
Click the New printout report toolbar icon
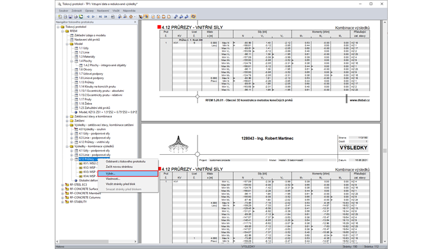(x=60, y=17)
